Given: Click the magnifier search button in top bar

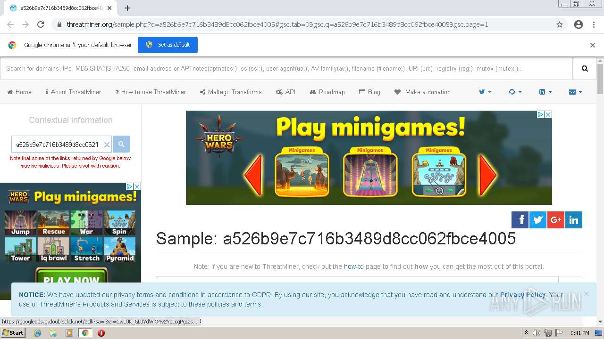Looking at the screenshot, I should coord(585,69).
